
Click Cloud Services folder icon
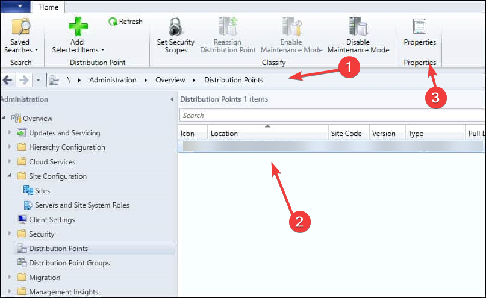pyautogui.click(x=22, y=162)
